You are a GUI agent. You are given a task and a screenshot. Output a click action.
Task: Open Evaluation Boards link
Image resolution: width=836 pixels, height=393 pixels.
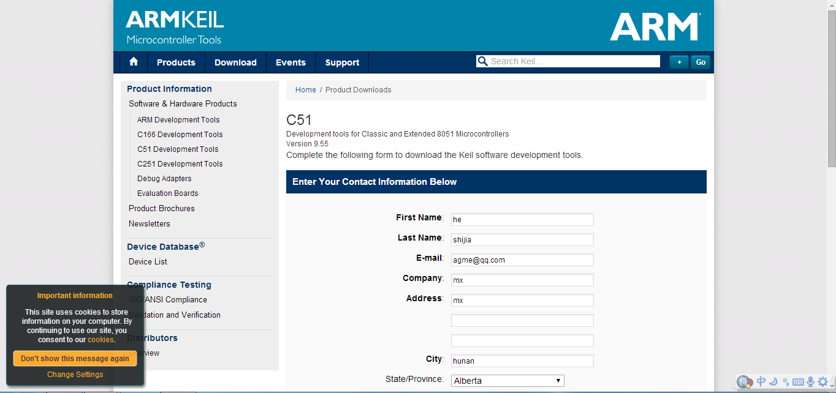[x=168, y=193]
